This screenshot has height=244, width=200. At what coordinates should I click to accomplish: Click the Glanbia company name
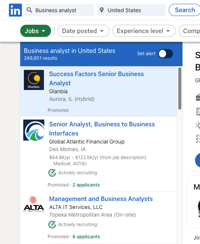(58, 91)
